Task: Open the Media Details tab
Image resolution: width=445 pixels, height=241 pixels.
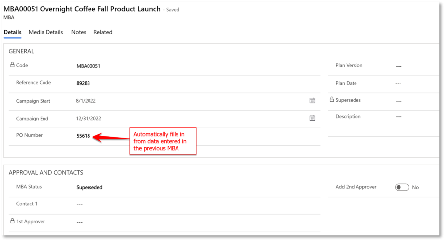Action: coord(45,32)
